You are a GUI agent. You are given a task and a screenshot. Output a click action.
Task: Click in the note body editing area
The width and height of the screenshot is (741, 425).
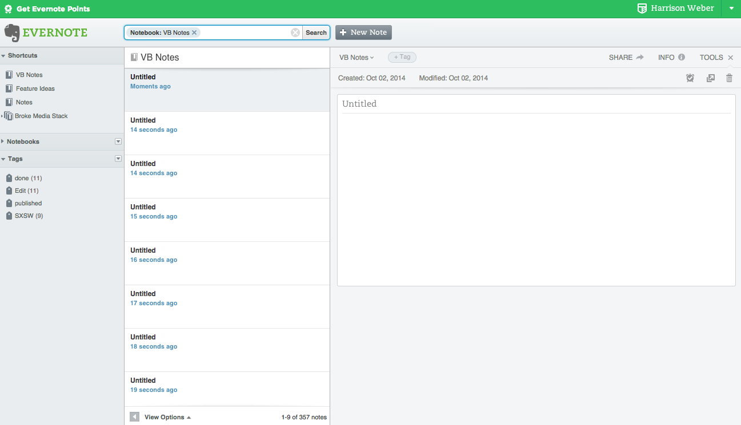[x=536, y=199]
